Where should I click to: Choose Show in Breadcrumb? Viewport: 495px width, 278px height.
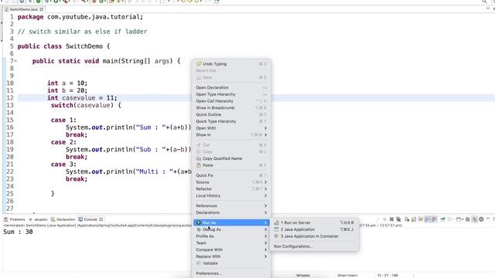coord(231,108)
